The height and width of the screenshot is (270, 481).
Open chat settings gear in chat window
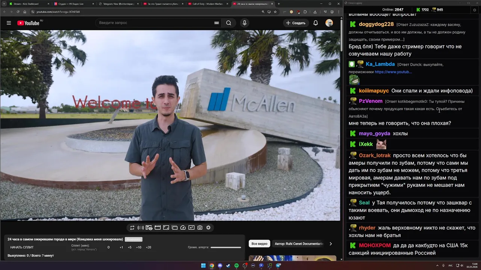[475, 10]
